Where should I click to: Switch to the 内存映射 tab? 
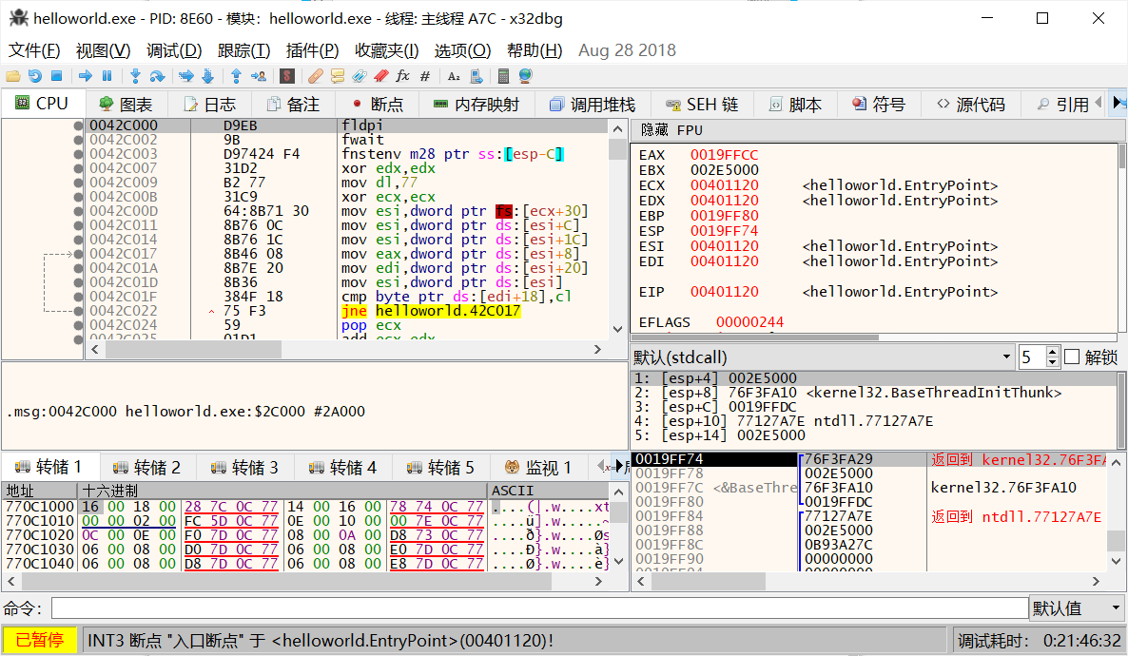[476, 105]
